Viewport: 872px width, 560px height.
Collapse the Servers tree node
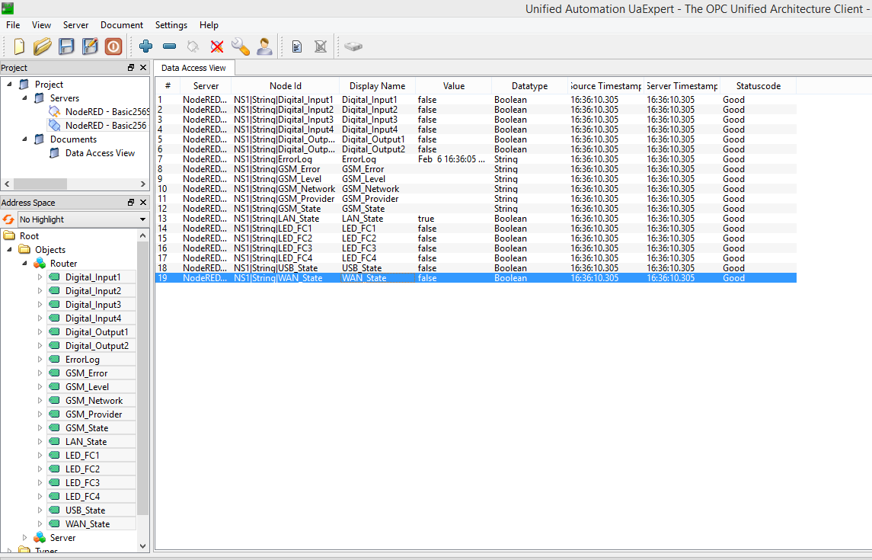(24, 98)
